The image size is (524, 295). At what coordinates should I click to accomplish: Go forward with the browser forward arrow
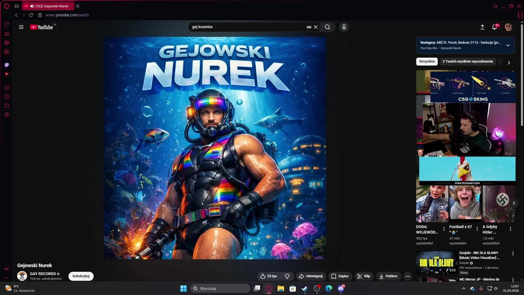[23, 15]
